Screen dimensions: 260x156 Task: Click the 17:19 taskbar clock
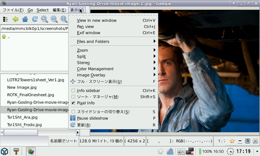point(243,151)
